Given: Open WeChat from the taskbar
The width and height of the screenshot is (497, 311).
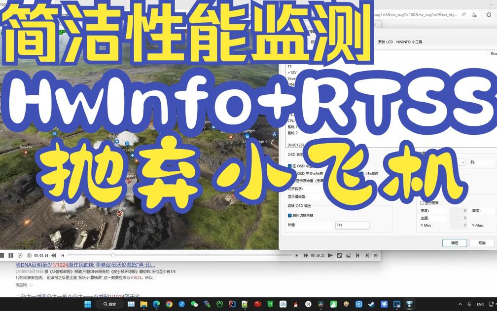Looking at the screenshot, I should (x=194, y=304).
